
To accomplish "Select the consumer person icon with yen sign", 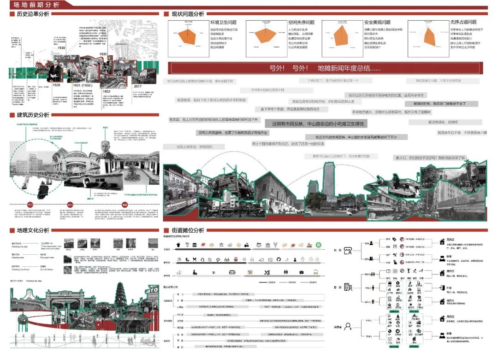I will (348, 327).
